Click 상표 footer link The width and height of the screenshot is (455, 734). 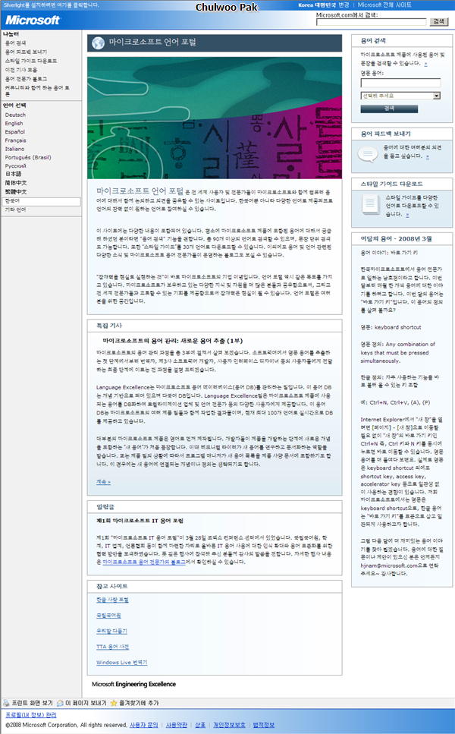click(x=200, y=725)
